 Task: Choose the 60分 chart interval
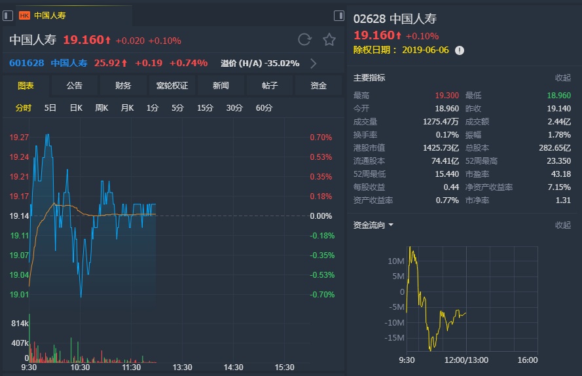point(264,108)
